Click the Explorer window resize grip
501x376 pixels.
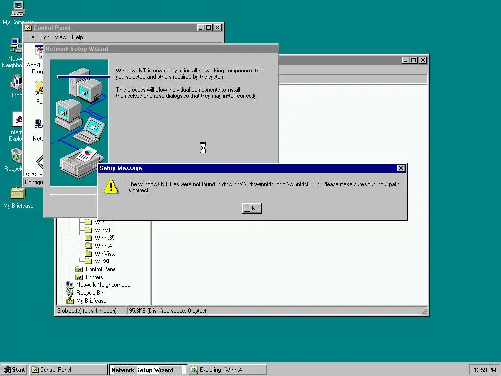click(424, 311)
